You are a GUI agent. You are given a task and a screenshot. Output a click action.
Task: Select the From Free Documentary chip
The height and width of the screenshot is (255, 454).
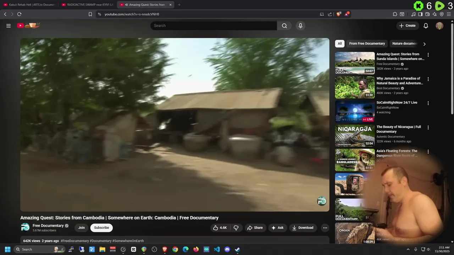pyautogui.click(x=367, y=44)
